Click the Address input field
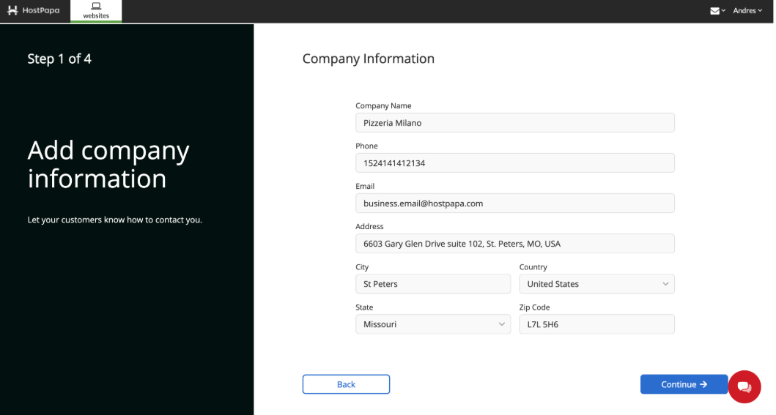Viewport: 776px width, 415px height. point(514,244)
